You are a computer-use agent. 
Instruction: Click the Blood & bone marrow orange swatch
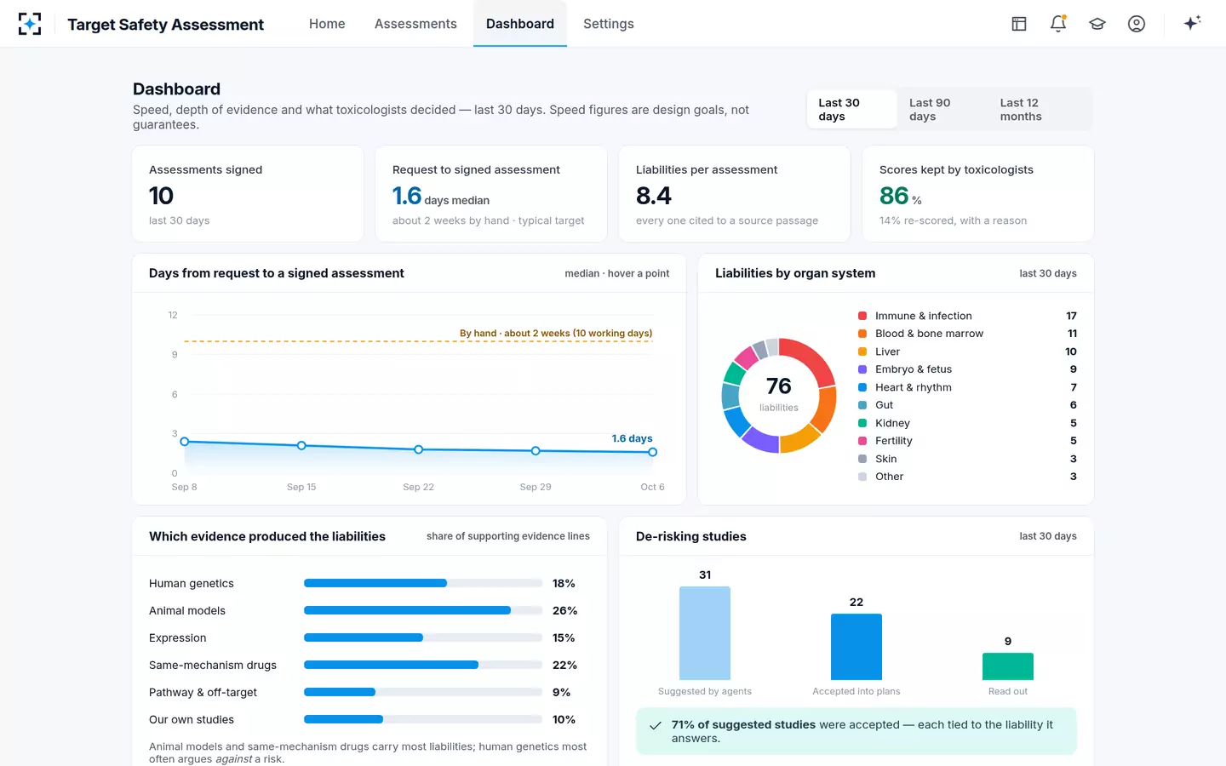(862, 334)
